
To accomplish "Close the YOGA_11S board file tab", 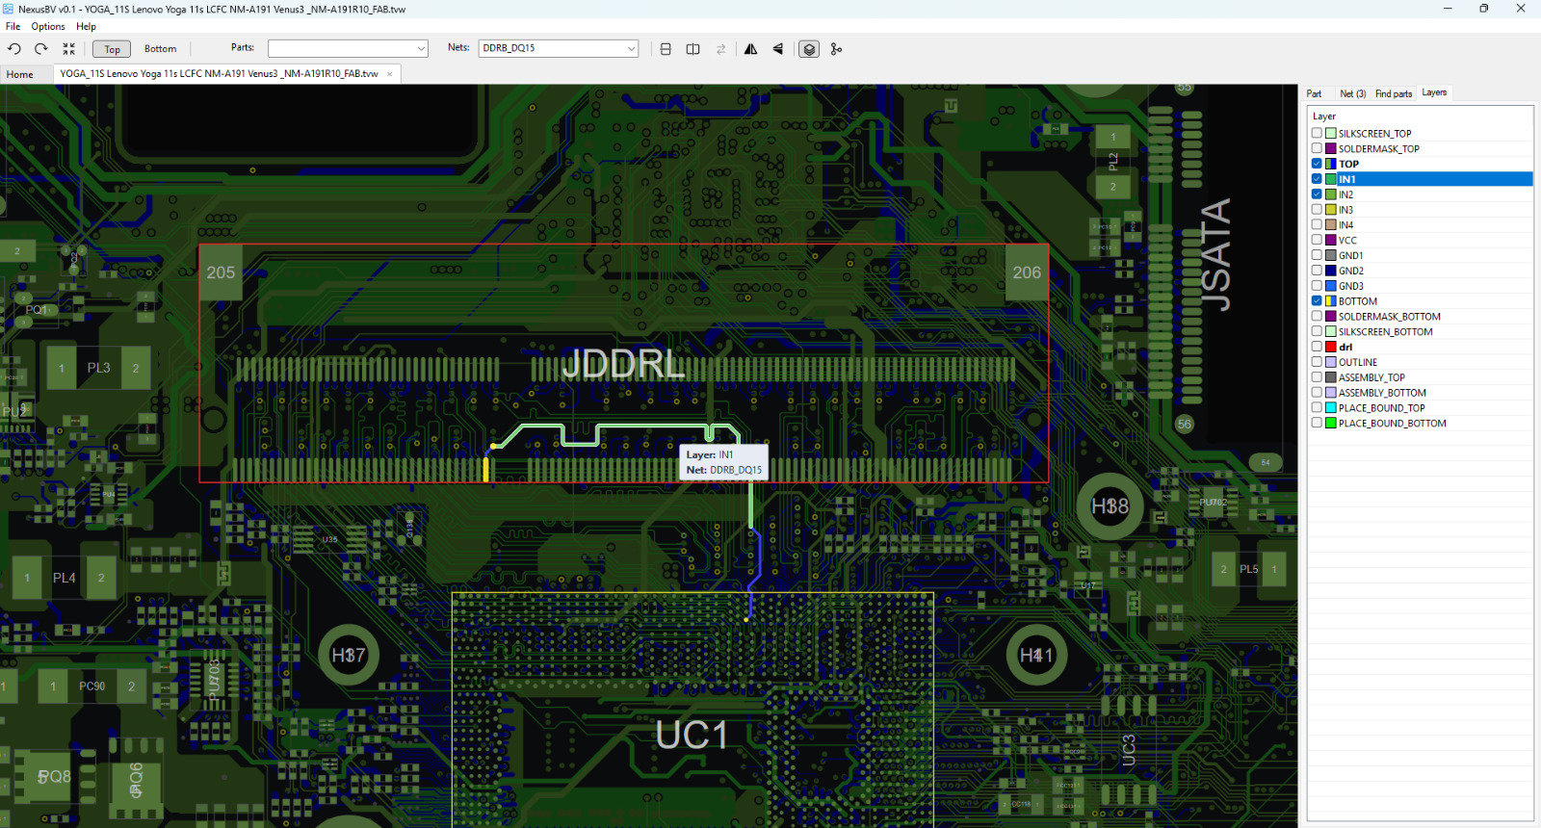I will pos(390,74).
